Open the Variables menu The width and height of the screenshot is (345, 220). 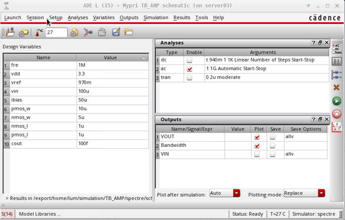point(104,18)
